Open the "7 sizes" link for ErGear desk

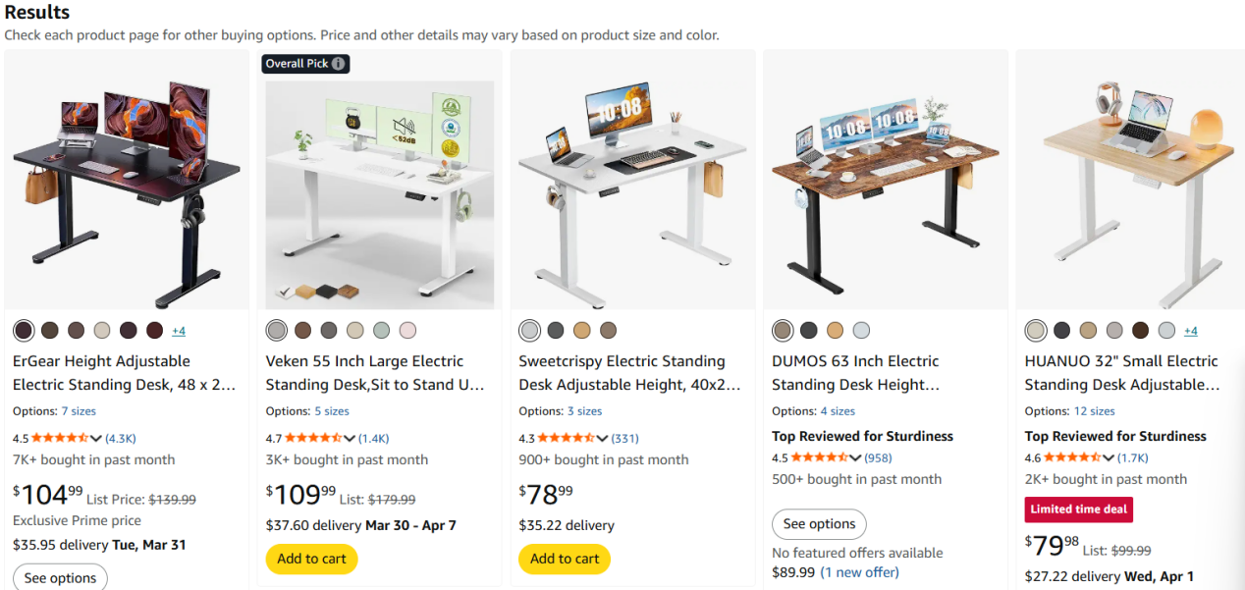pos(79,411)
